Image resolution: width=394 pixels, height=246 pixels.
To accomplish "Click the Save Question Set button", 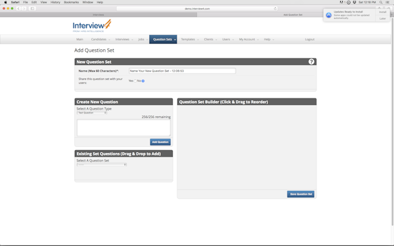I will click(301, 194).
